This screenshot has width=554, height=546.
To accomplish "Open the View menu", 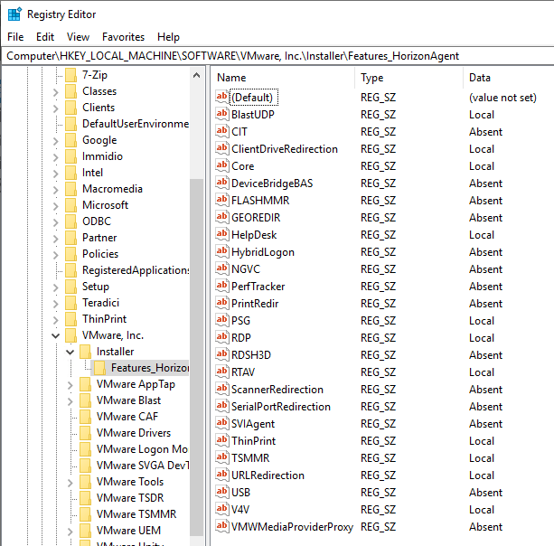I will [x=78, y=37].
